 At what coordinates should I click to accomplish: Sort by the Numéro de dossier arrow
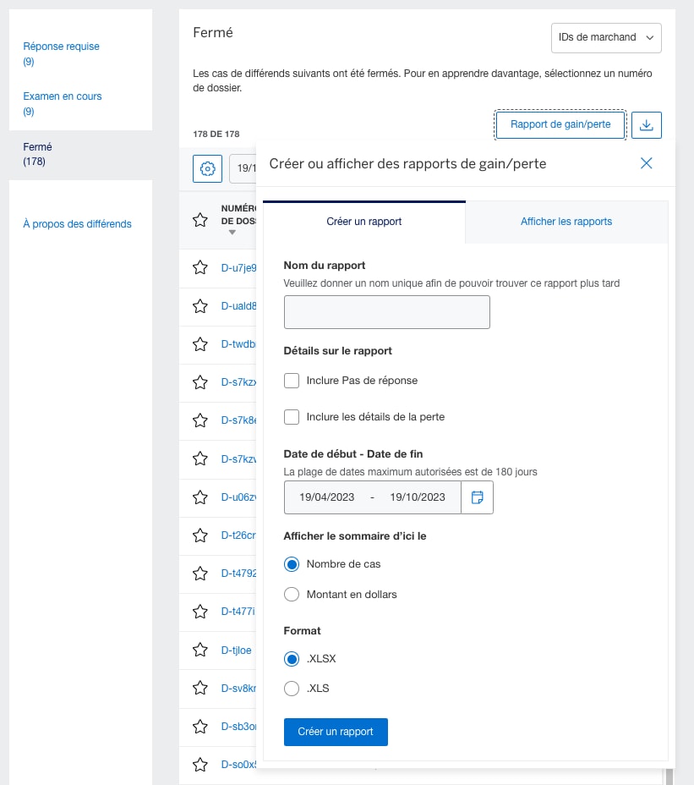[x=232, y=233]
